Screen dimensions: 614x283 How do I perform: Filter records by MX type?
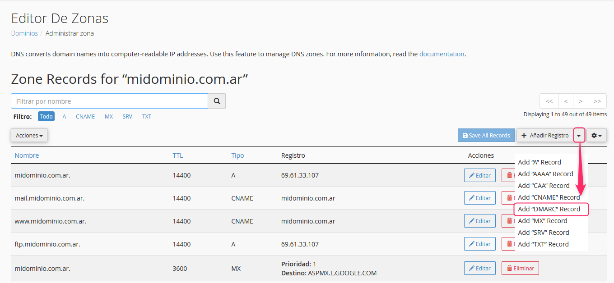109,116
